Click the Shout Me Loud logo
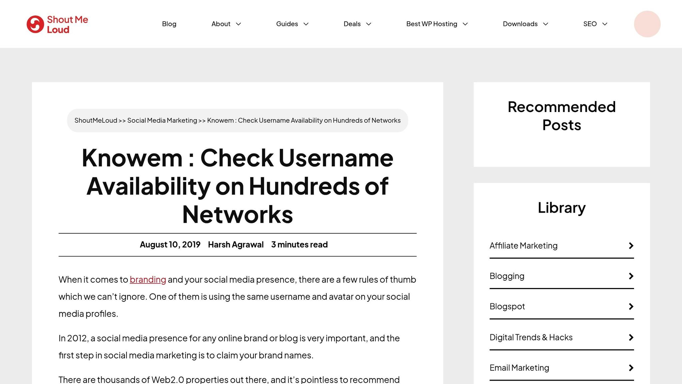682x384 pixels. click(57, 24)
